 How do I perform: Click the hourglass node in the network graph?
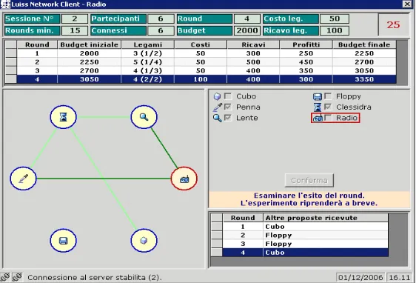64,117
